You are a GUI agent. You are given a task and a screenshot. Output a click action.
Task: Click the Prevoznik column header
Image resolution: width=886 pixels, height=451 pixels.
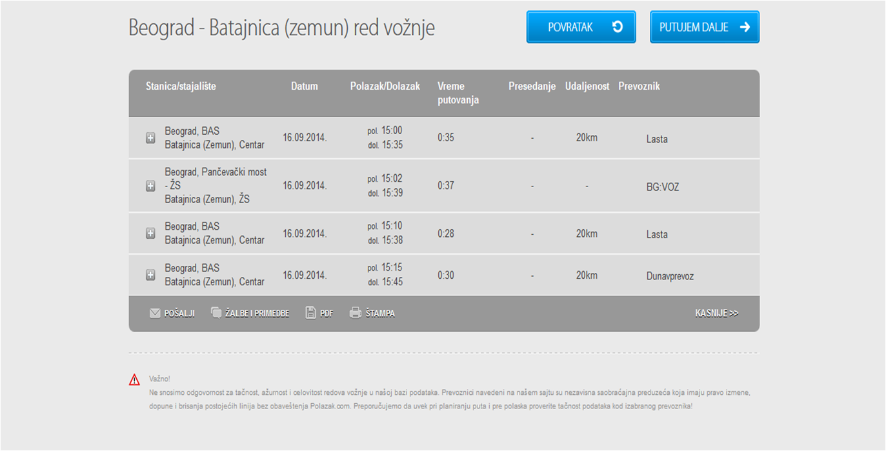coord(639,86)
